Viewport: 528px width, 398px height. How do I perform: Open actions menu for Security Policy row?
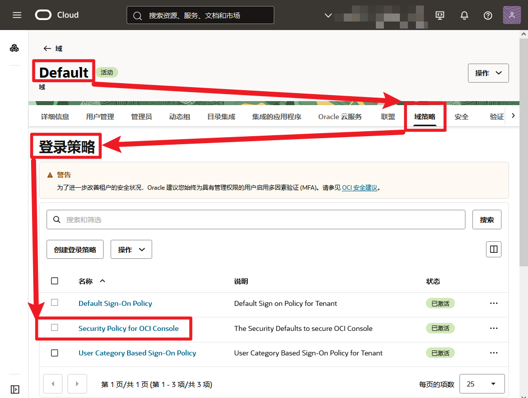coord(493,328)
